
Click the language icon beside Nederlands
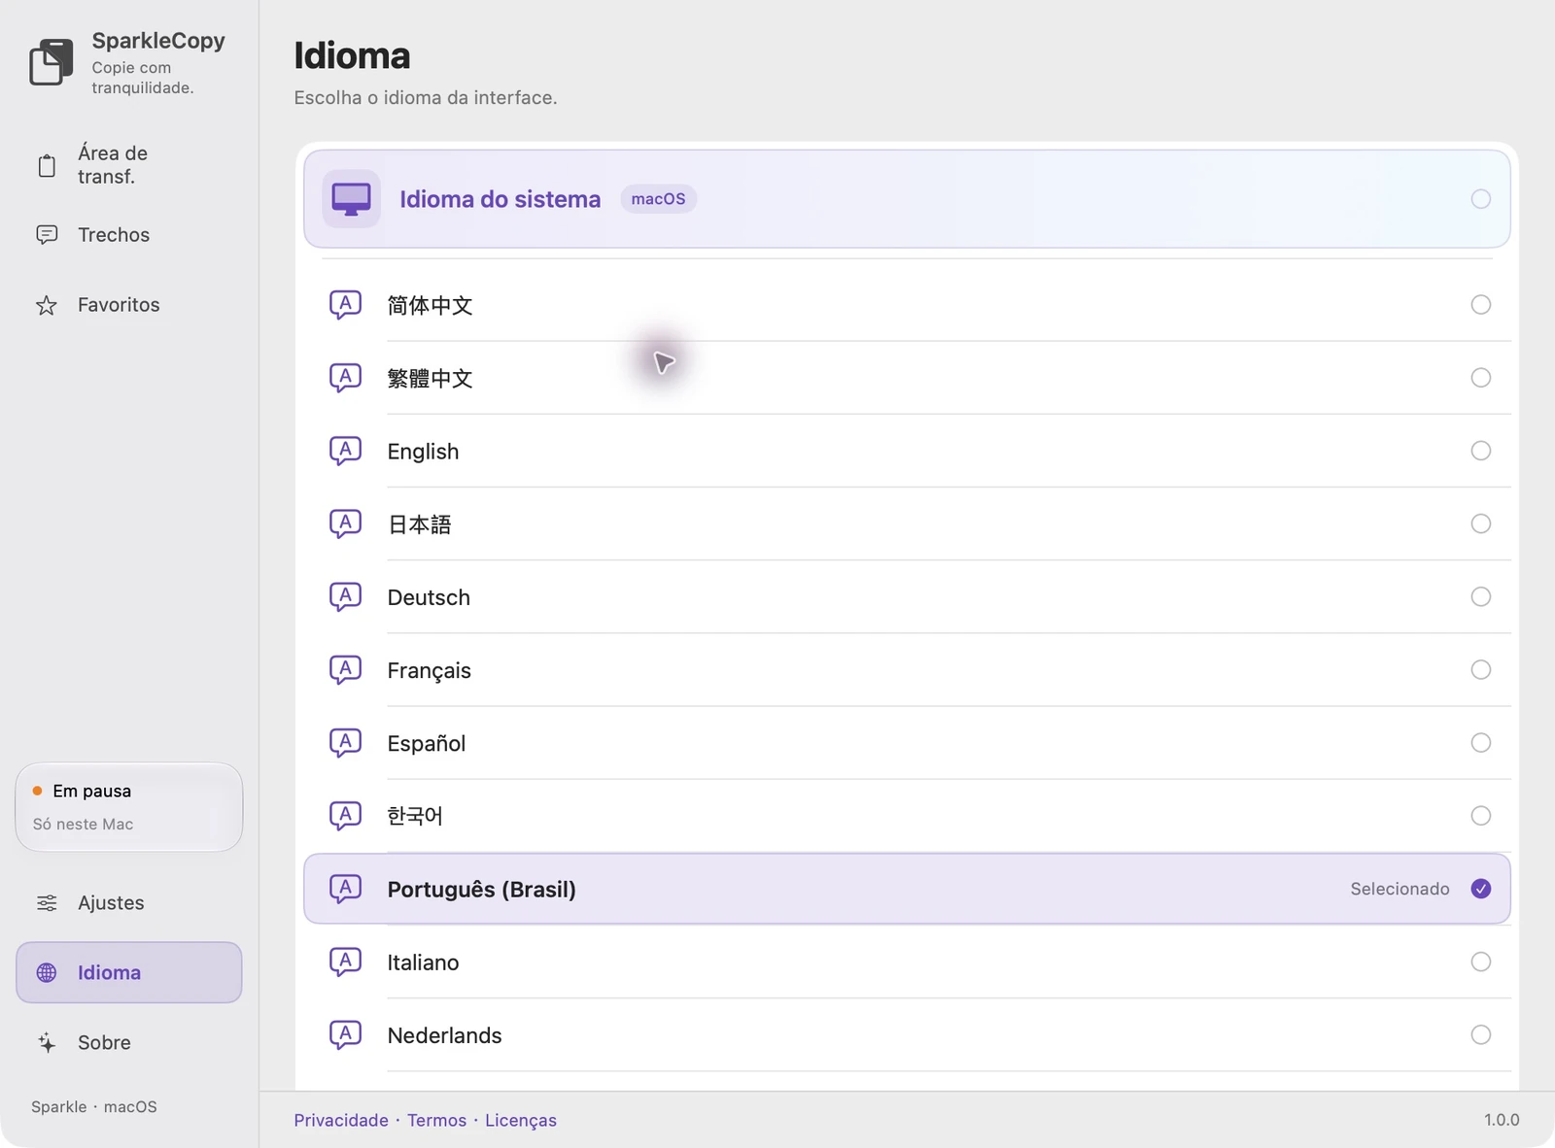[345, 1034]
